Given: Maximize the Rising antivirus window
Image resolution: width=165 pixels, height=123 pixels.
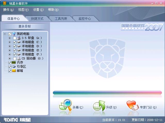Looking at the screenshot, I should coord(156,3).
